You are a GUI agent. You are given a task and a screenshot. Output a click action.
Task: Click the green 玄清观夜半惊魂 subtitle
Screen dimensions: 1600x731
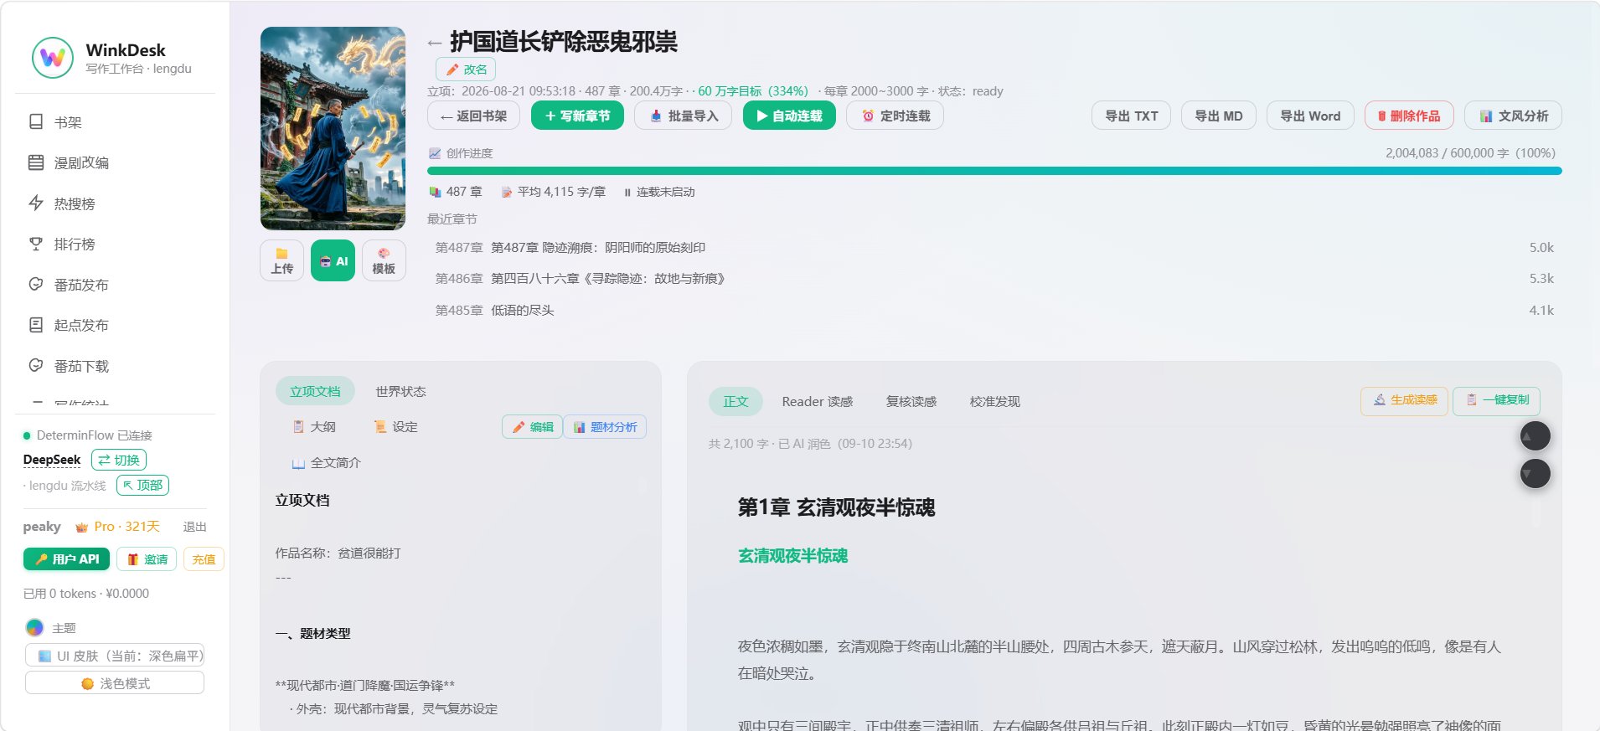pyautogui.click(x=792, y=556)
